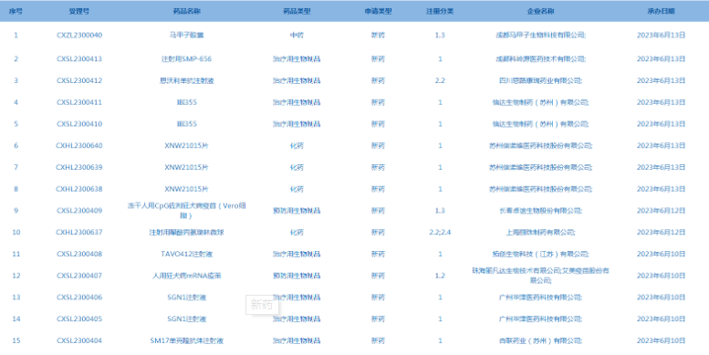Select the 注册分类 column header

[440, 11]
